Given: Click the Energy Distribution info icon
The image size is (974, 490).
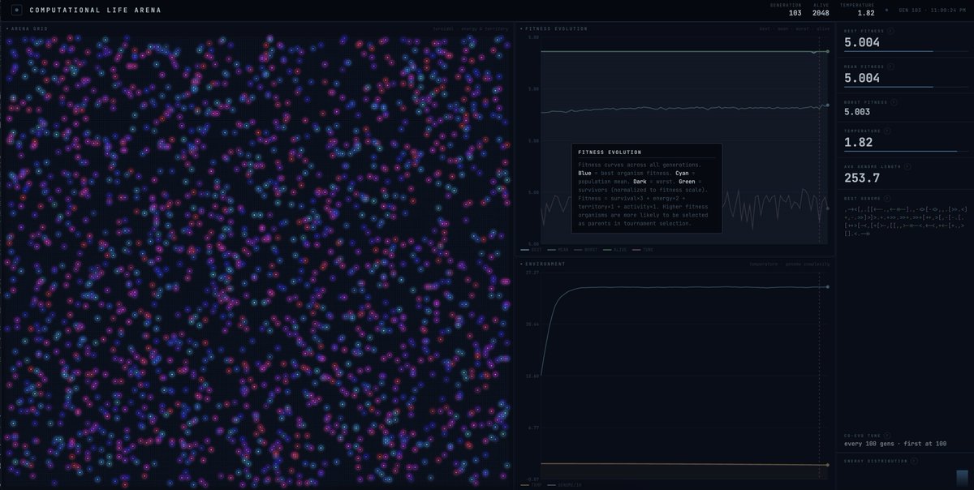Looking at the screenshot, I should (x=915, y=460).
